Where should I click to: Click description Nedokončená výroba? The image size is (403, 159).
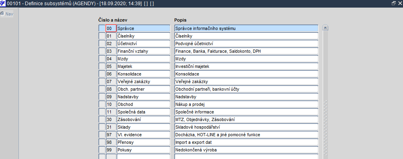(x=246, y=149)
